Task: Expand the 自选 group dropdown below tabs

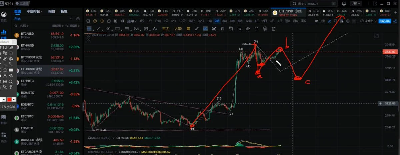Action: pyautogui.click(x=71, y=19)
